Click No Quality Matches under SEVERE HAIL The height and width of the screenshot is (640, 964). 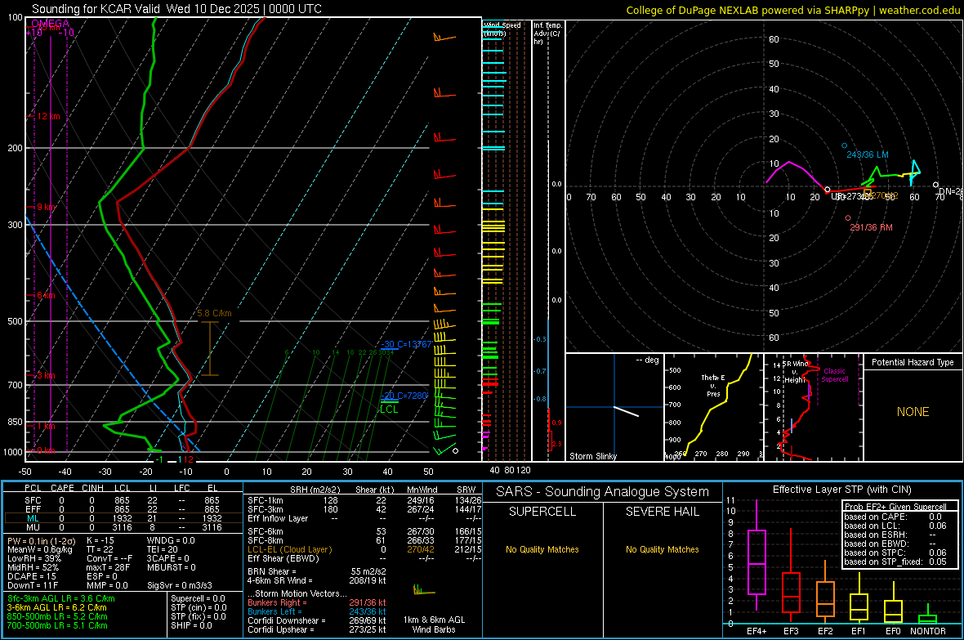pos(662,549)
